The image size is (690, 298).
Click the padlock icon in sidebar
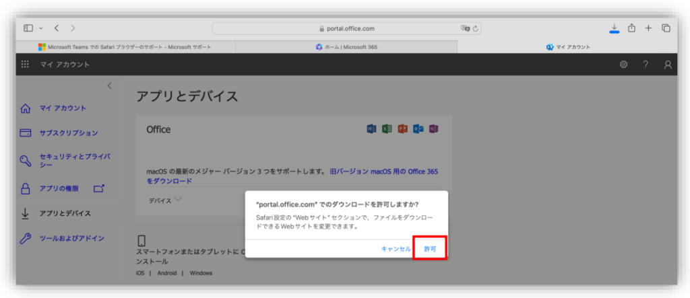point(26,188)
